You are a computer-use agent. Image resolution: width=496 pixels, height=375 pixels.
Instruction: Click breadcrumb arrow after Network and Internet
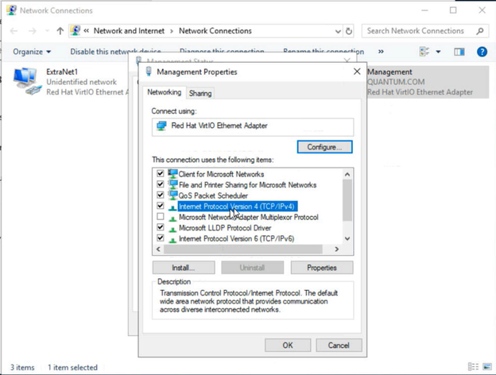172,31
